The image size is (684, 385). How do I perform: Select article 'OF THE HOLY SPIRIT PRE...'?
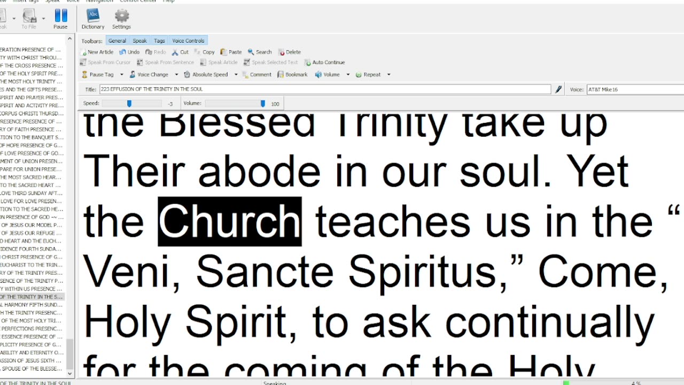pos(32,73)
